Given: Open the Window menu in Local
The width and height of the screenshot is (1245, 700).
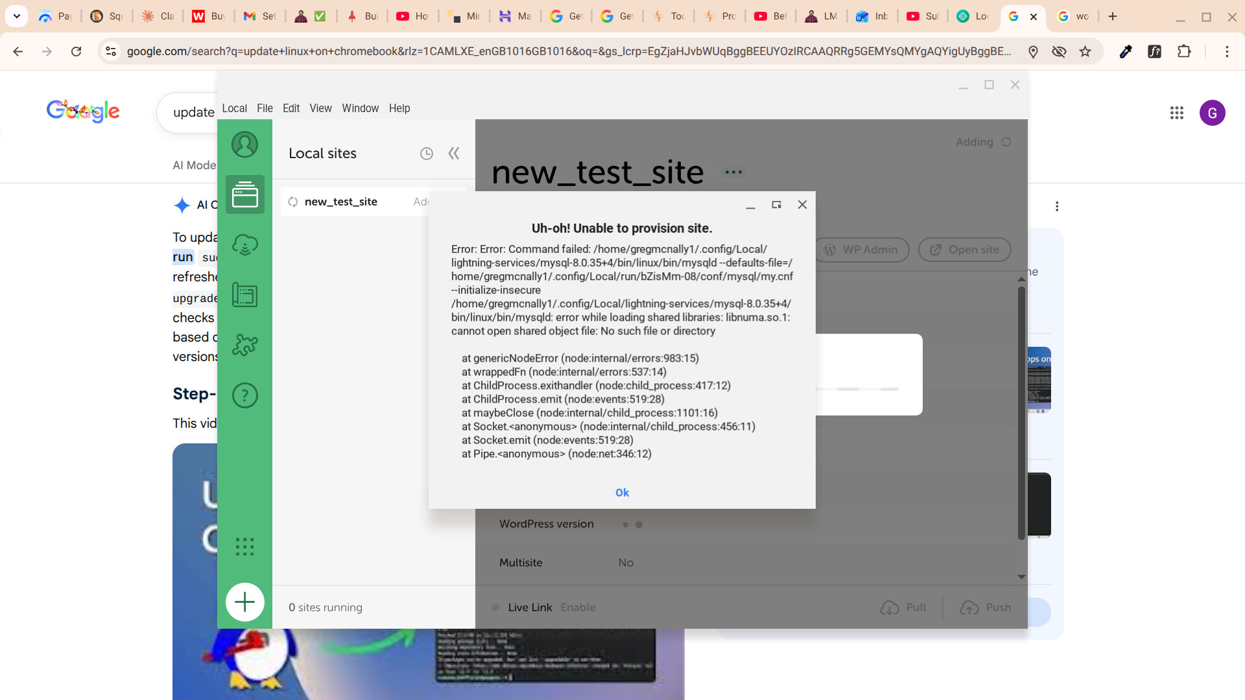Looking at the screenshot, I should (x=360, y=108).
